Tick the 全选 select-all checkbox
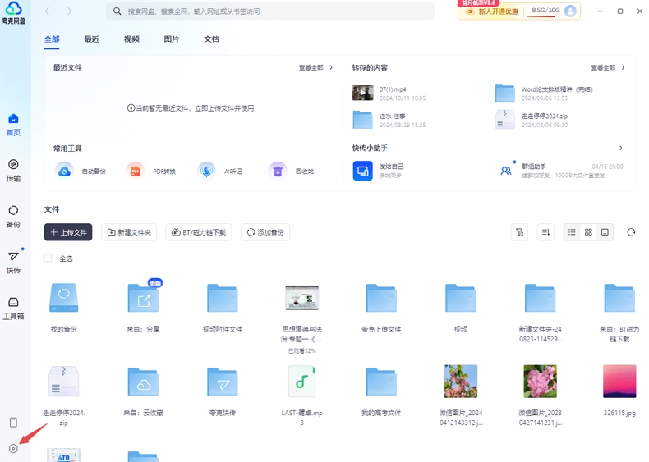Image resolution: width=649 pixels, height=462 pixels. 48,258
